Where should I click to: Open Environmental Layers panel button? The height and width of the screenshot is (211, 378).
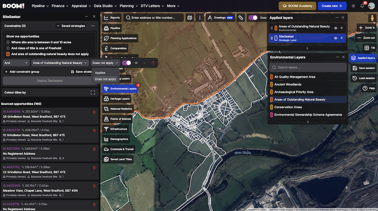tap(120, 89)
